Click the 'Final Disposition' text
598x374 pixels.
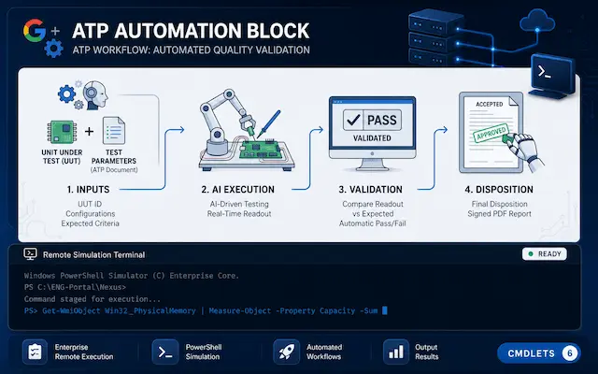click(499, 204)
